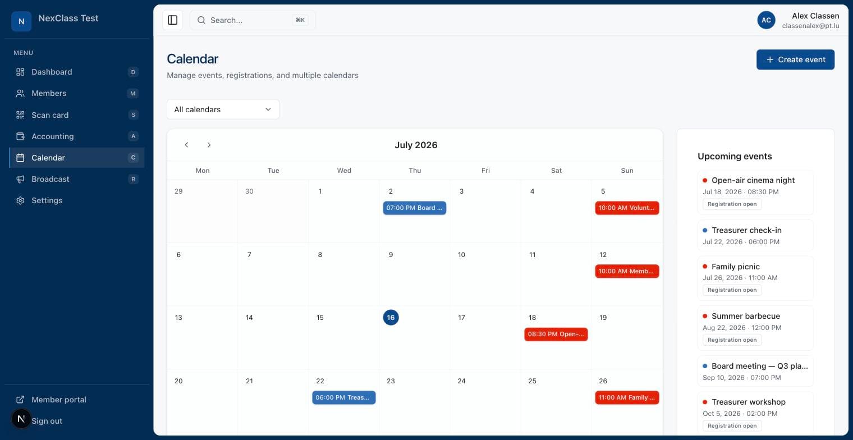Click the Member portal external-link icon
This screenshot has width=853, height=440.
coord(20,400)
